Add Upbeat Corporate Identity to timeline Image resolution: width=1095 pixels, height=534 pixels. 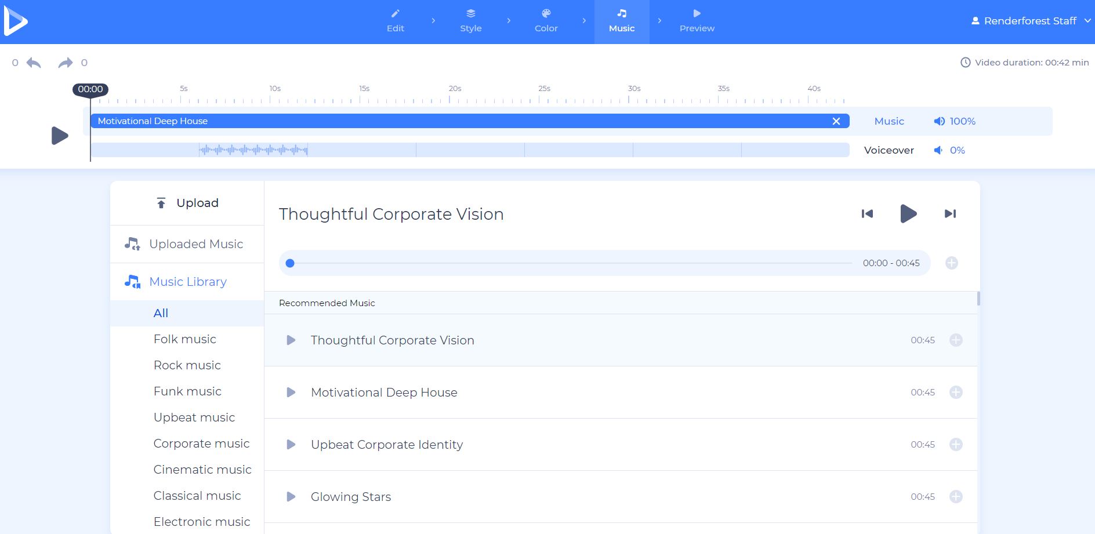(x=956, y=445)
